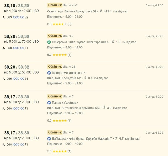This screenshot has height=156, width=168.
Task: Click the Обмінник badge in the Одеса listing
Action: 55,5
